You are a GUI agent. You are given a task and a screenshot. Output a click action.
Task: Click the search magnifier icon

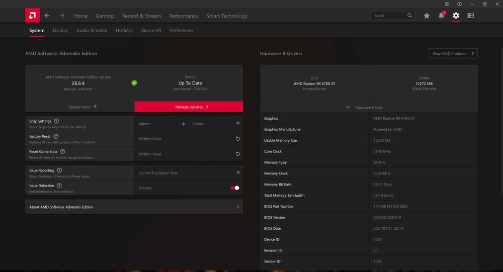(409, 16)
